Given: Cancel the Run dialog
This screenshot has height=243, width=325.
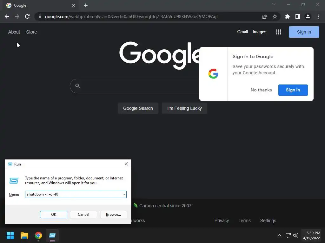Looking at the screenshot, I should click(83, 215).
